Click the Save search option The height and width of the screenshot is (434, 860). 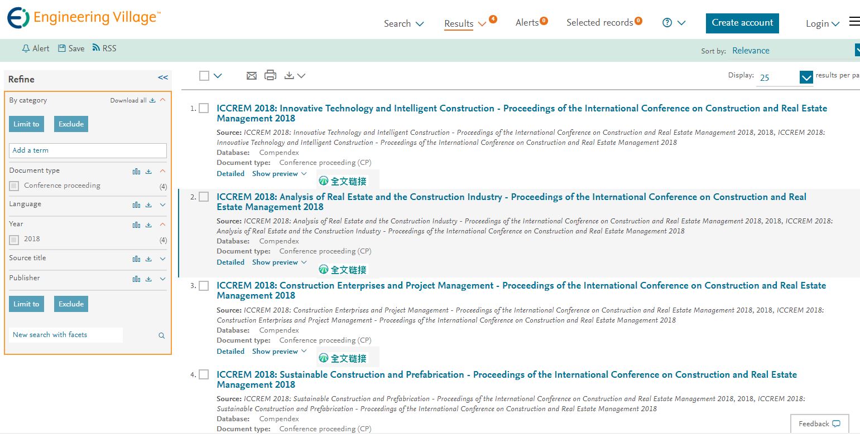click(71, 48)
